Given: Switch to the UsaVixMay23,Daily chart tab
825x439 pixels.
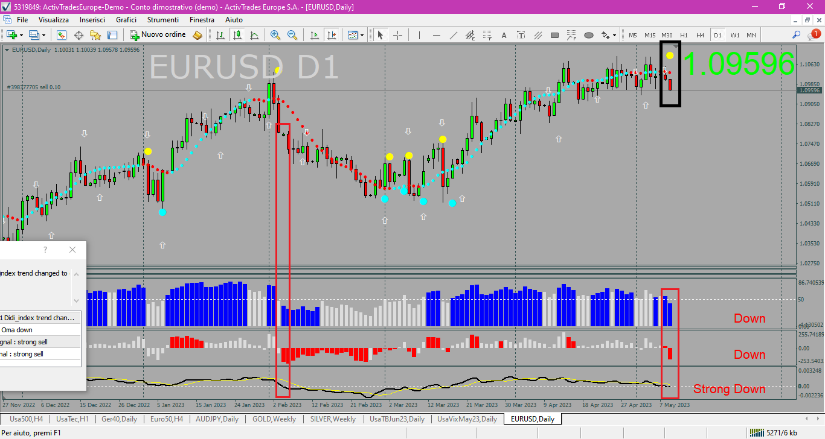Looking at the screenshot, I should [x=467, y=418].
